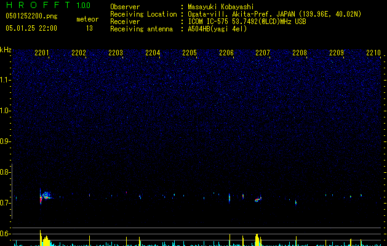Click the 2204 time axis marker

click(x=153, y=52)
